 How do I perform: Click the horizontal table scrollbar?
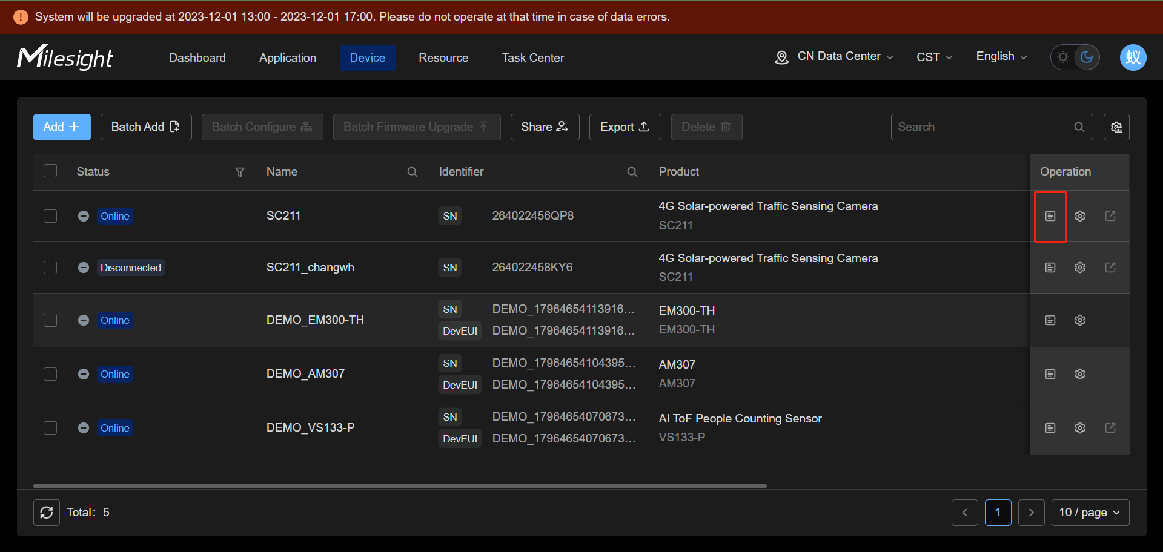400,485
